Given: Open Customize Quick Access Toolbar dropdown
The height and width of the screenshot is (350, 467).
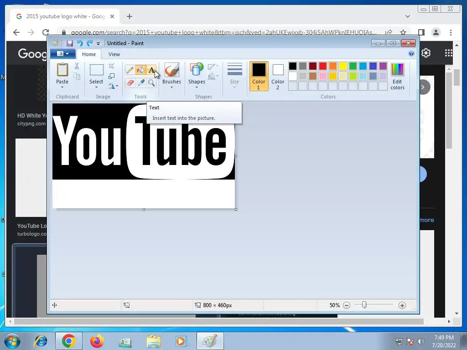Looking at the screenshot, I should coord(98,44).
